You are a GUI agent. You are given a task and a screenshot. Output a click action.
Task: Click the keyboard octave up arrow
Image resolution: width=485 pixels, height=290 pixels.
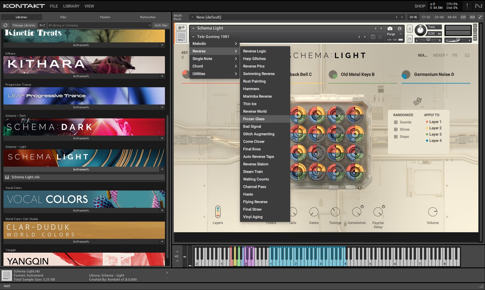177,252
